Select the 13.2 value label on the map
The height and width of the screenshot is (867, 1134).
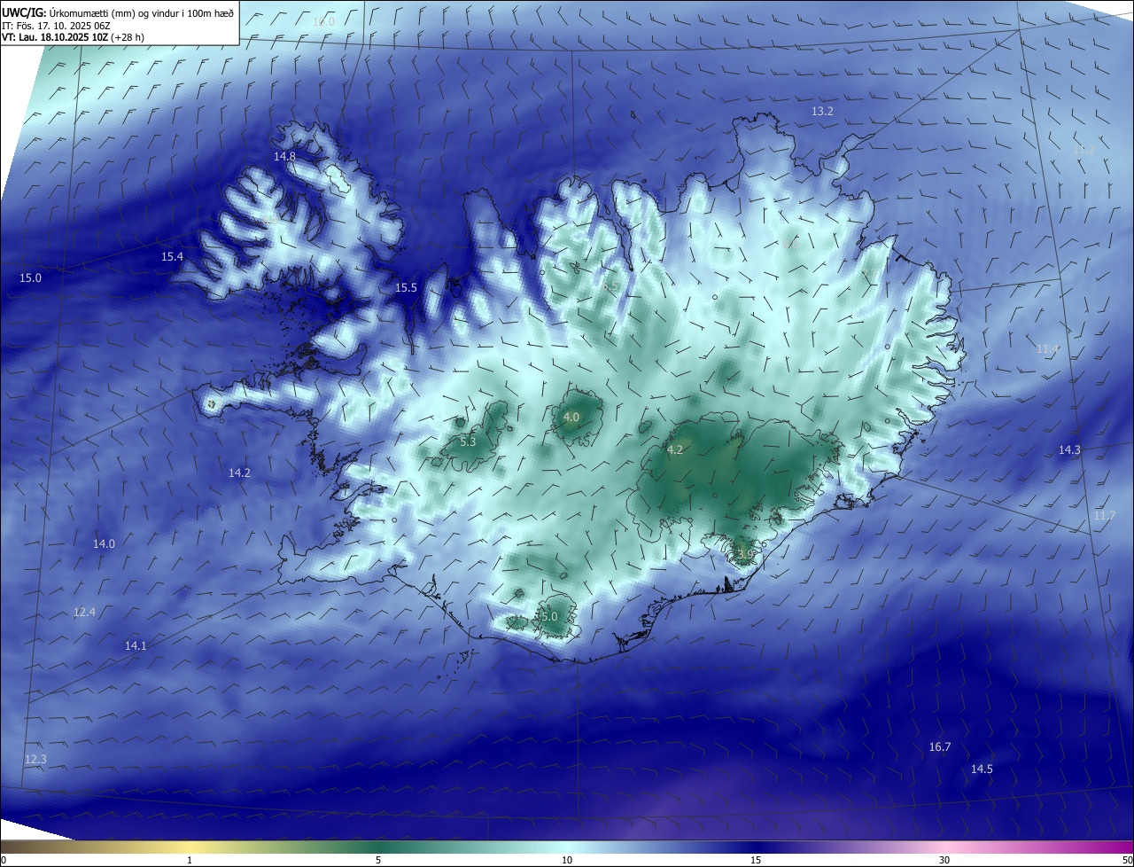822,112
